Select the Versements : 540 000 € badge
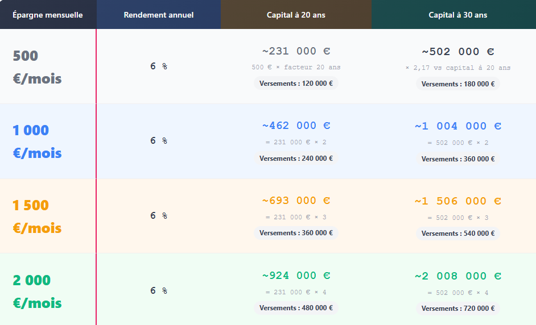Viewport: 536px width, 325px height. 457,234
